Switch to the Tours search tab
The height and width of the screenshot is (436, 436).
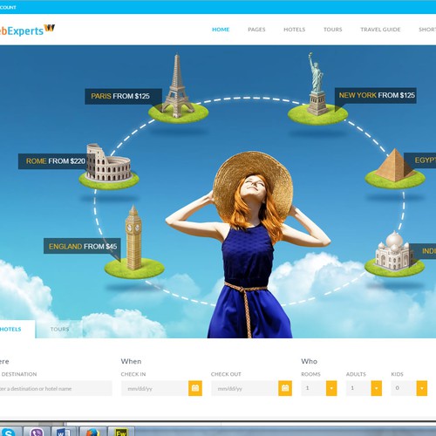[59, 329]
